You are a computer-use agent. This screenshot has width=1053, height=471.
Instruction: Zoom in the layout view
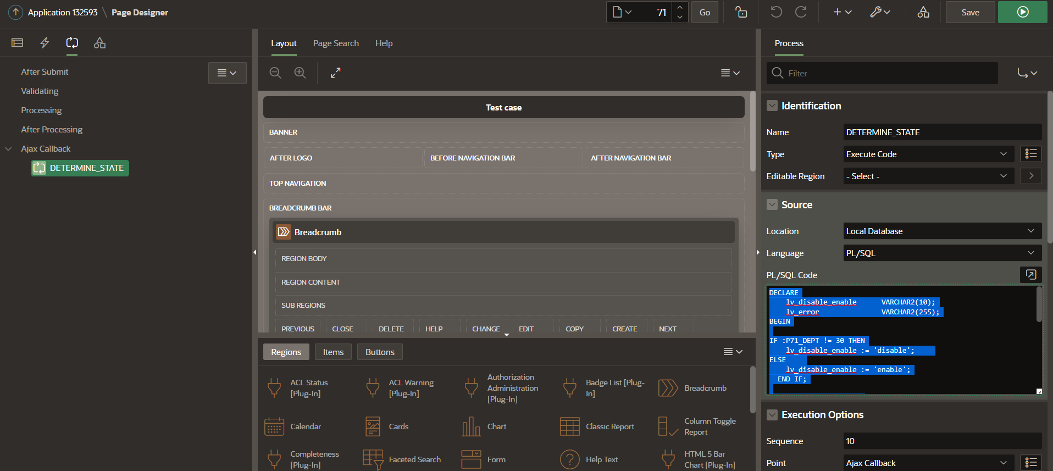click(x=300, y=73)
